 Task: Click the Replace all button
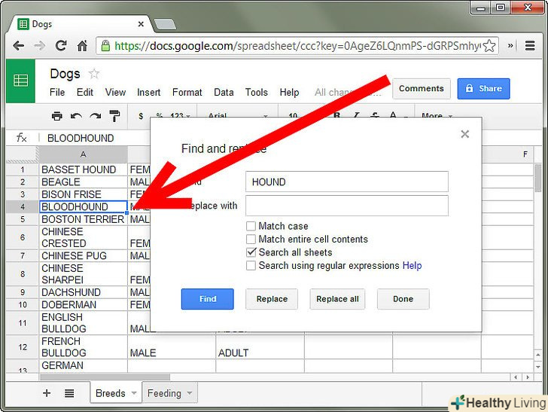[x=337, y=299]
